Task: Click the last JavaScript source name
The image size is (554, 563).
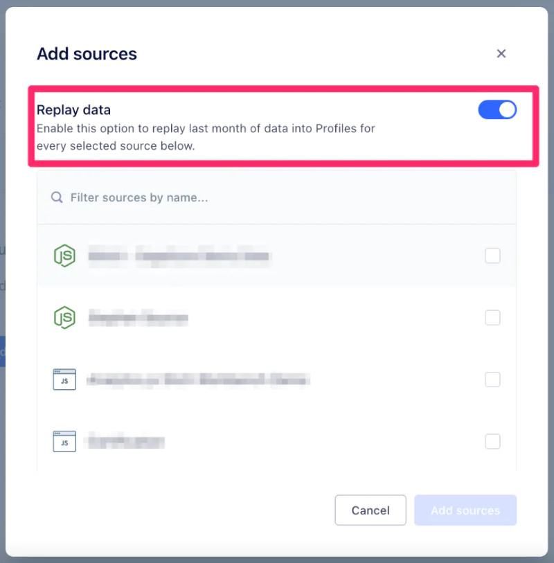Action: tap(125, 441)
